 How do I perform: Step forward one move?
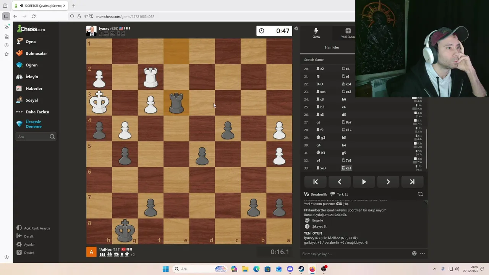[388, 182]
